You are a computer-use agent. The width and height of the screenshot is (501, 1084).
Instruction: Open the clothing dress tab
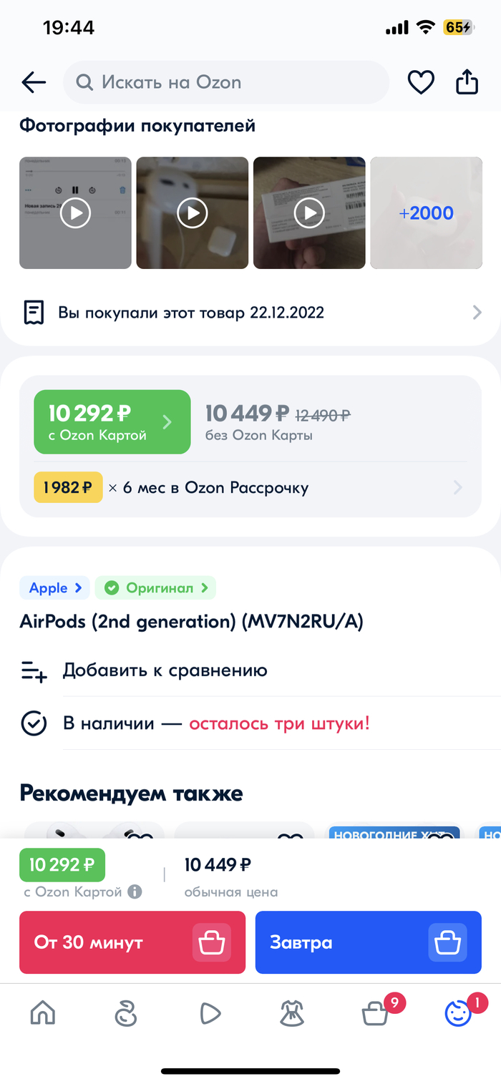click(292, 1012)
